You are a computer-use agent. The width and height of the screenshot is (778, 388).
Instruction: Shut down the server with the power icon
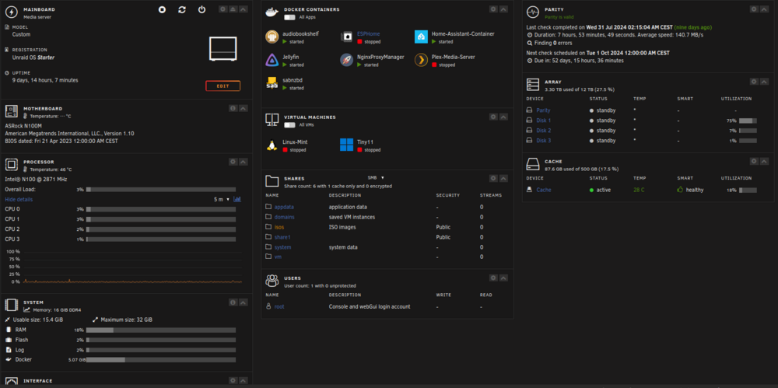[x=202, y=9]
